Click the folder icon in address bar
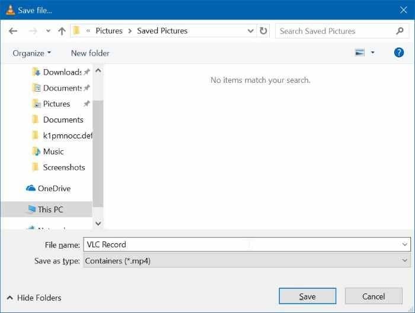The image size is (415, 313). [x=76, y=31]
